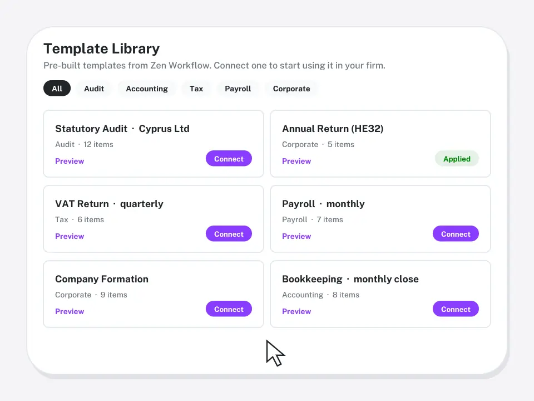Filter templates by Accounting

147,89
